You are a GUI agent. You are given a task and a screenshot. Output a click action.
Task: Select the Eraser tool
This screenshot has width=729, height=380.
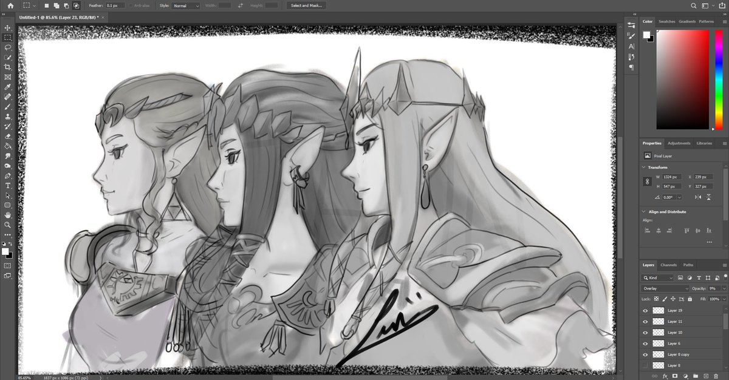[x=8, y=137]
